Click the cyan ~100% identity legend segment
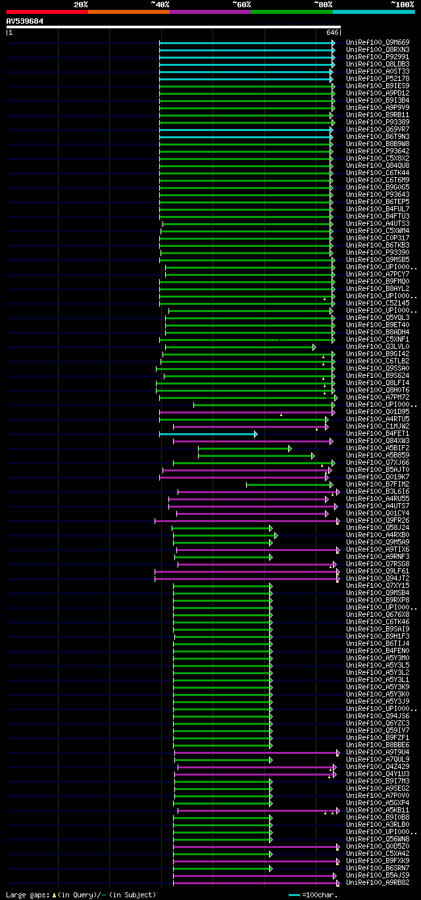This screenshot has width=421, height=900. pos(374,12)
